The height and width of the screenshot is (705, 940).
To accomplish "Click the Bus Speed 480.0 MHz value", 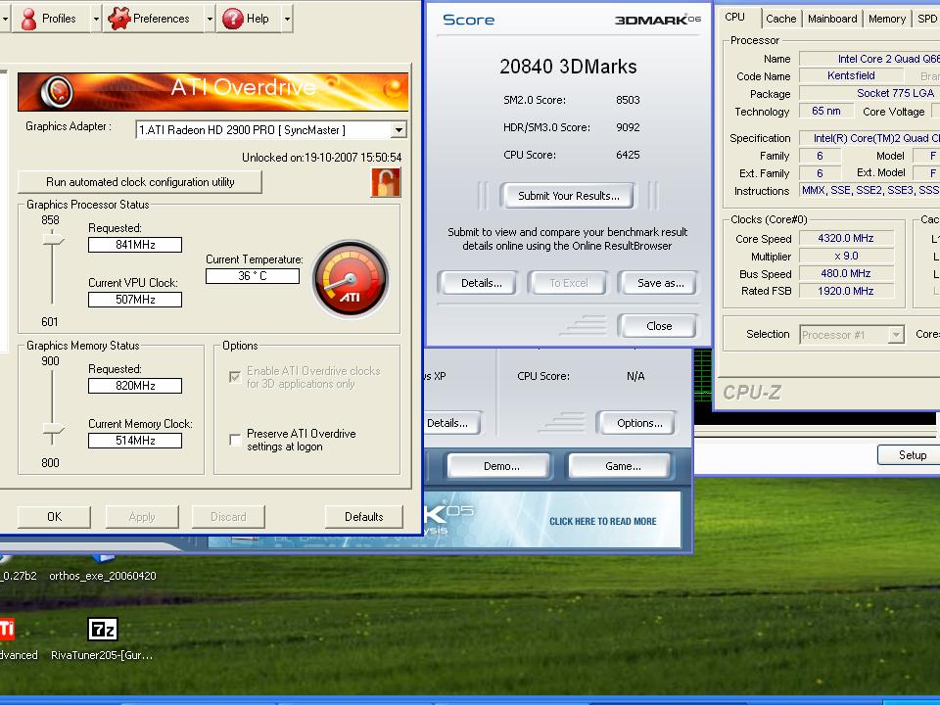I will 846,273.
